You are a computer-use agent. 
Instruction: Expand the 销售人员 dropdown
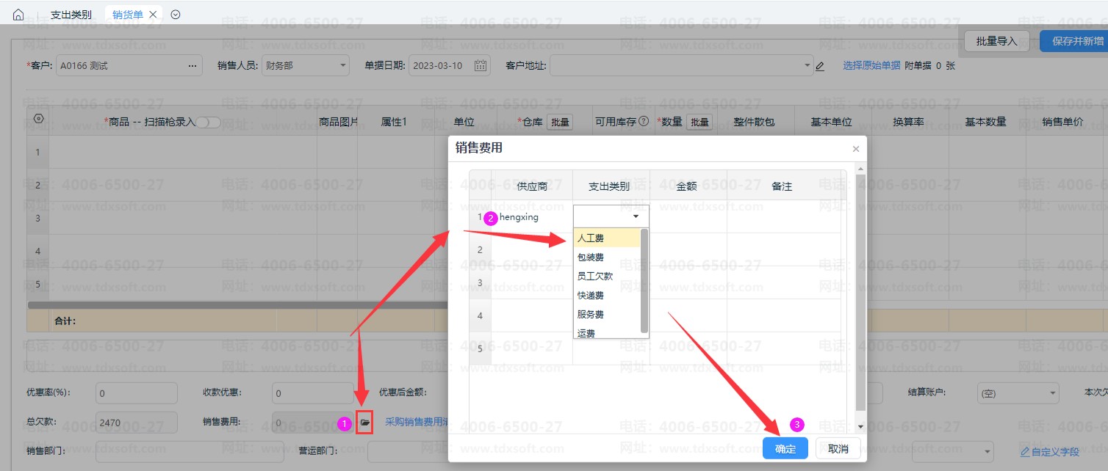coord(343,66)
